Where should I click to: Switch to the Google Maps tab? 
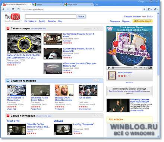[x=78, y=4]
